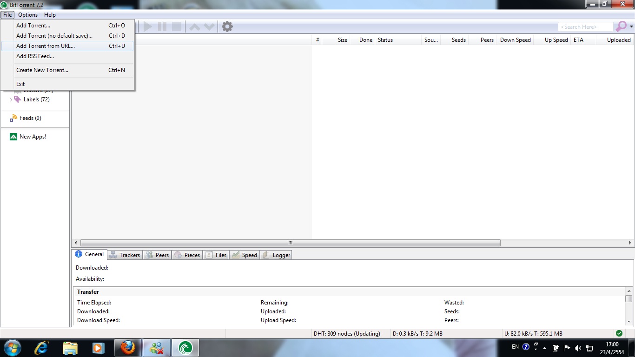The width and height of the screenshot is (635, 357).
Task: Open the EN language bar selector
Action: pyautogui.click(x=515, y=347)
